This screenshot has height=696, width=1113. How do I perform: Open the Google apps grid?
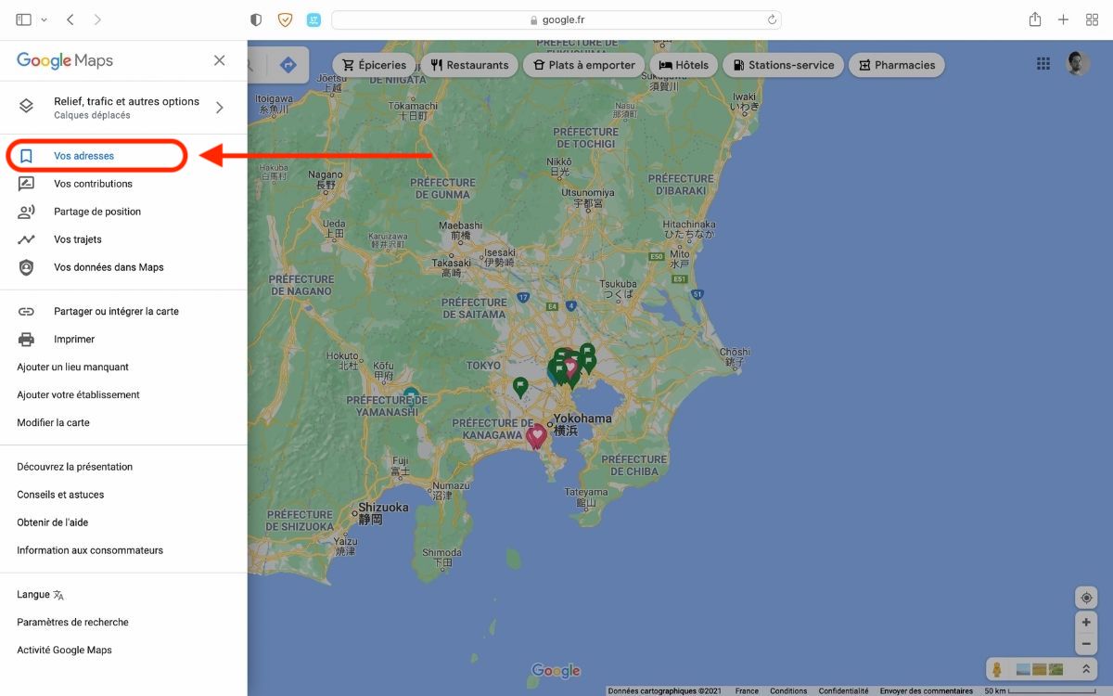pyautogui.click(x=1043, y=64)
